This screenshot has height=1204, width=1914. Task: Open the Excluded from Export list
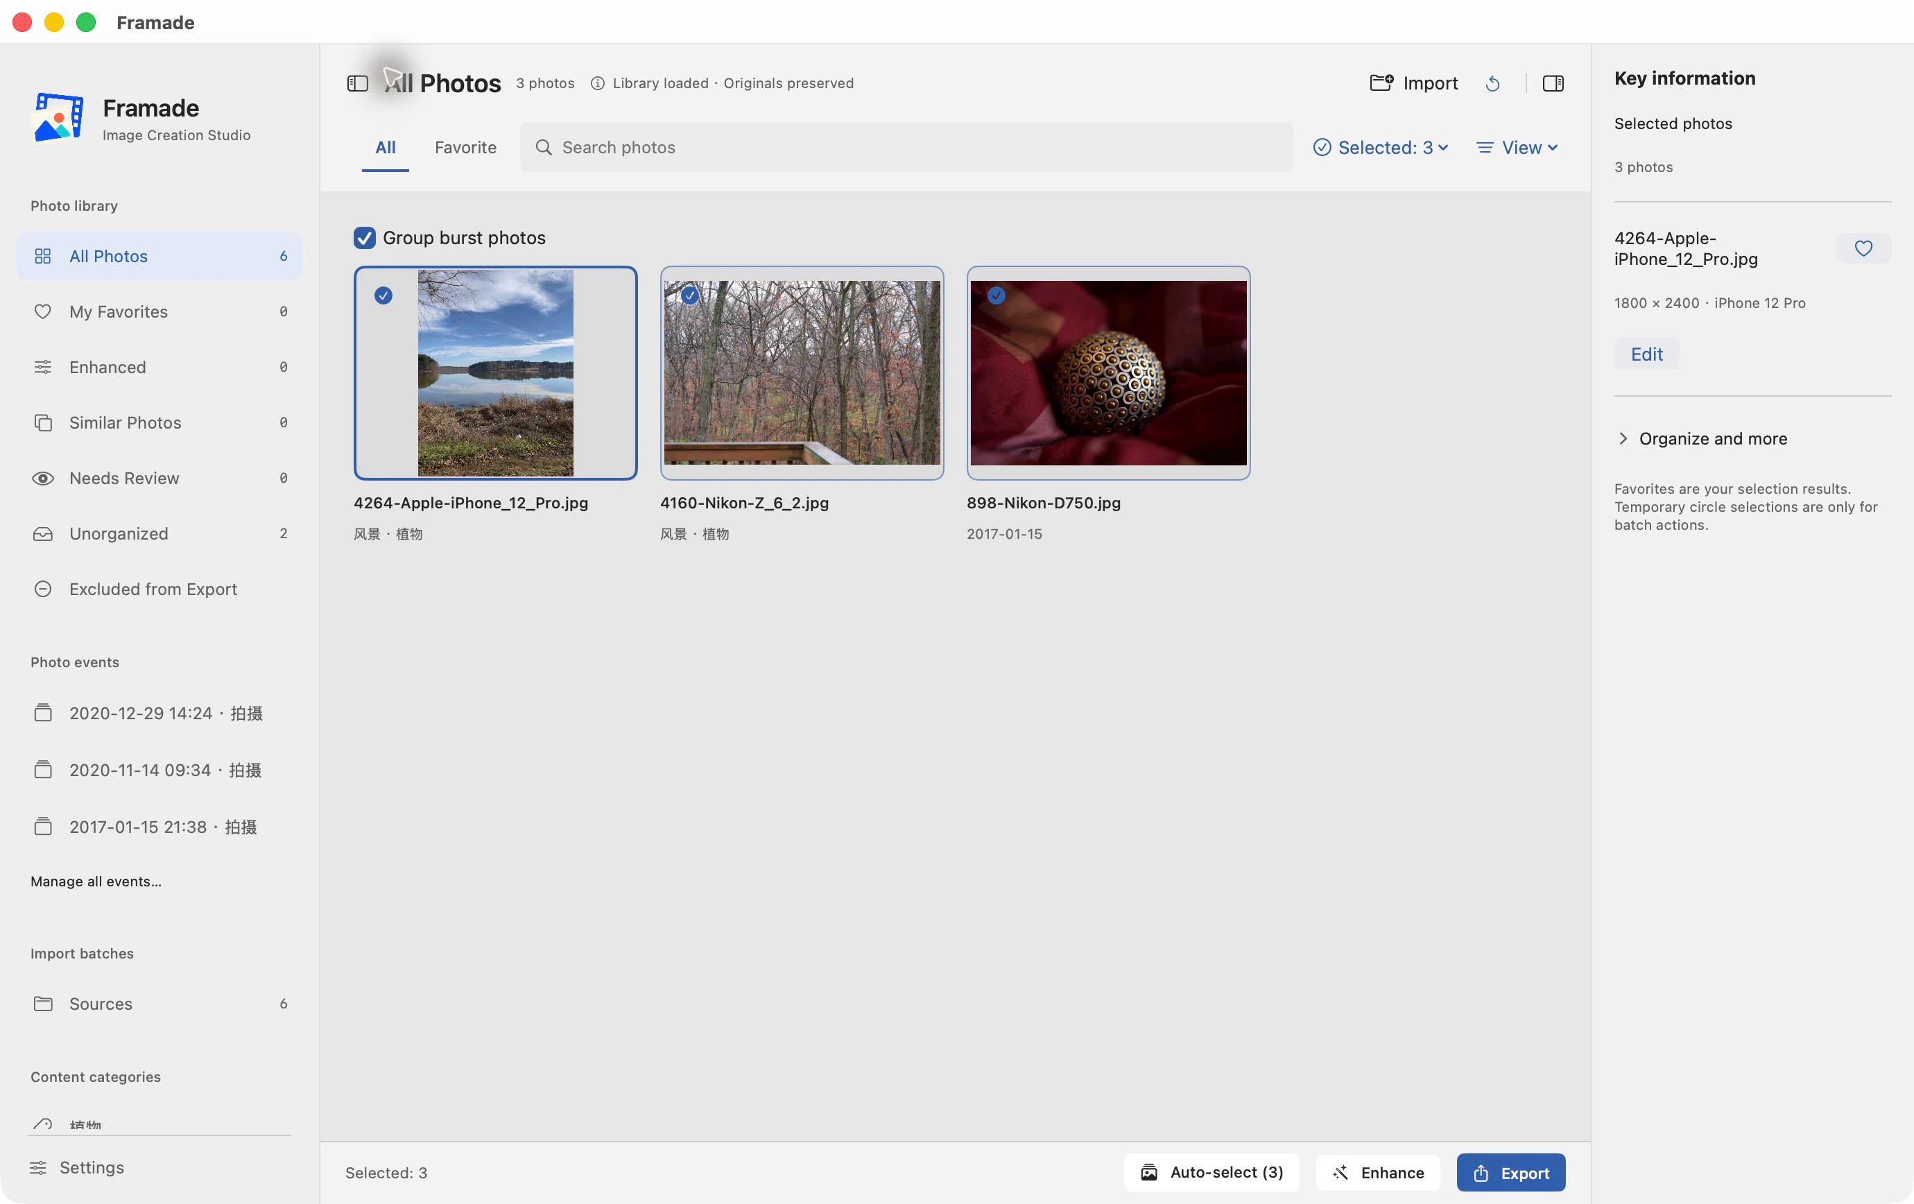[x=159, y=589]
